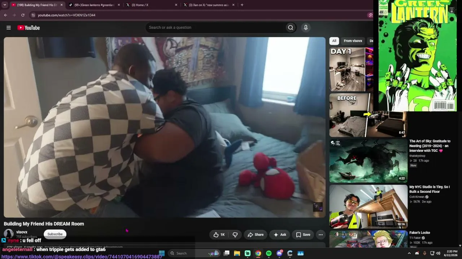Open the visovx channel name link
The image size is (462, 259).
click(x=22, y=232)
